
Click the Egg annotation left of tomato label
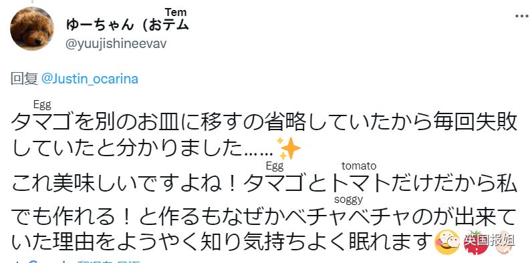click(275, 166)
